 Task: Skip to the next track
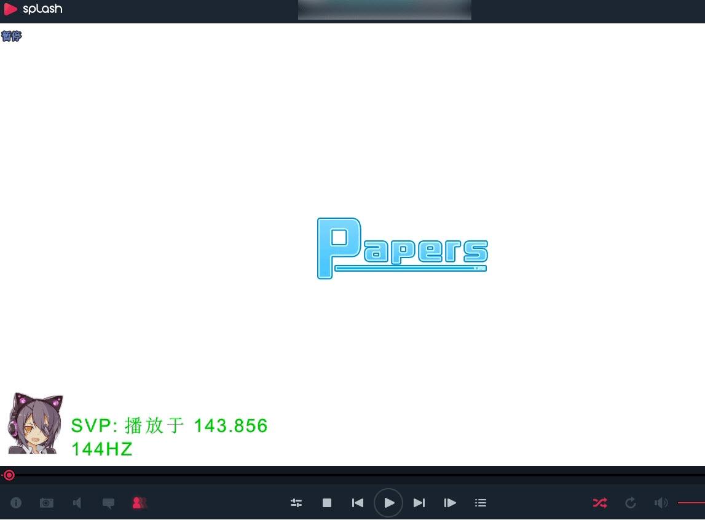click(419, 502)
